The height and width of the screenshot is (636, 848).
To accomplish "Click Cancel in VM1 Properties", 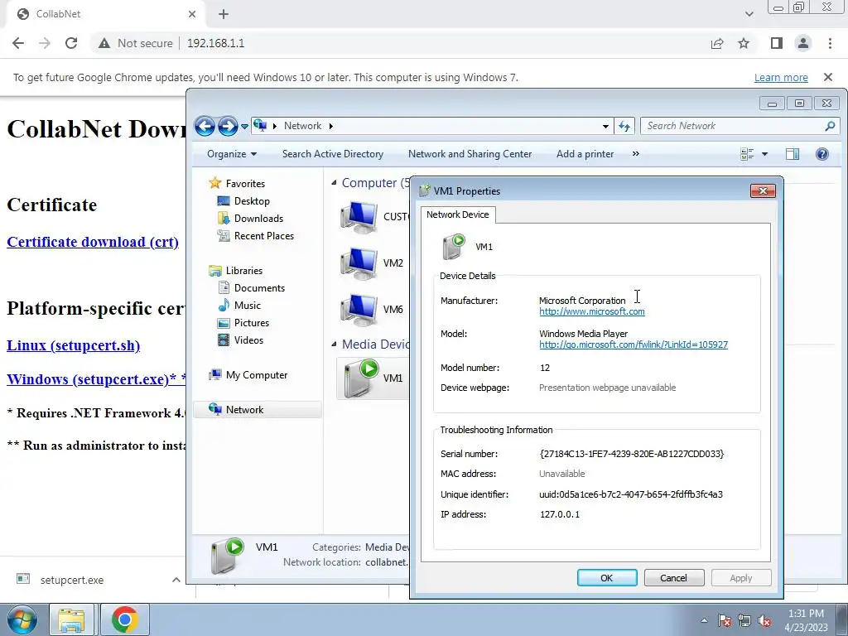I will coord(674,577).
